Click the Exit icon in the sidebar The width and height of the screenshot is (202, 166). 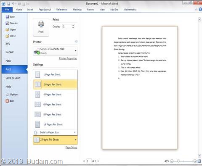[x=7, y=101]
